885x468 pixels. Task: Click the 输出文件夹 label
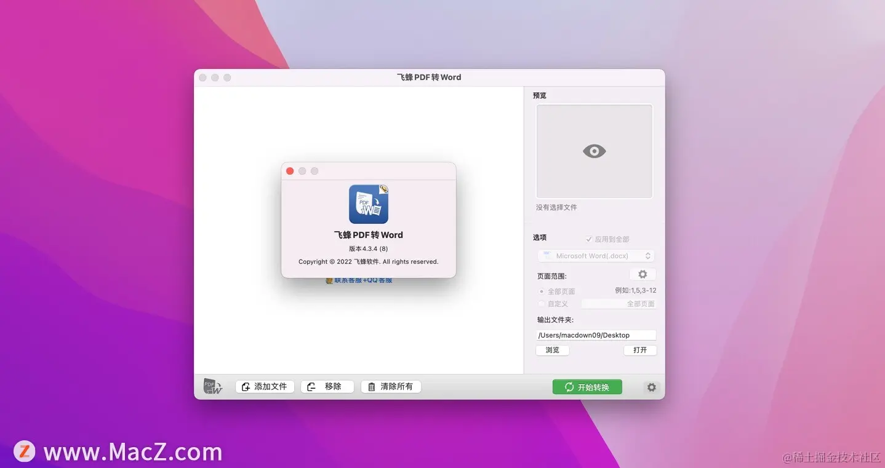(555, 320)
